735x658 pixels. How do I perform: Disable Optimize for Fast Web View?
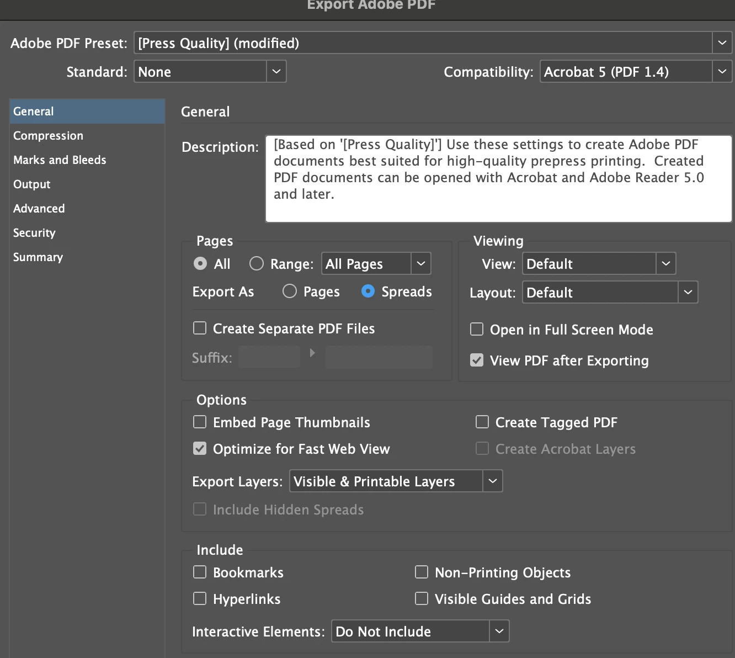pos(200,449)
